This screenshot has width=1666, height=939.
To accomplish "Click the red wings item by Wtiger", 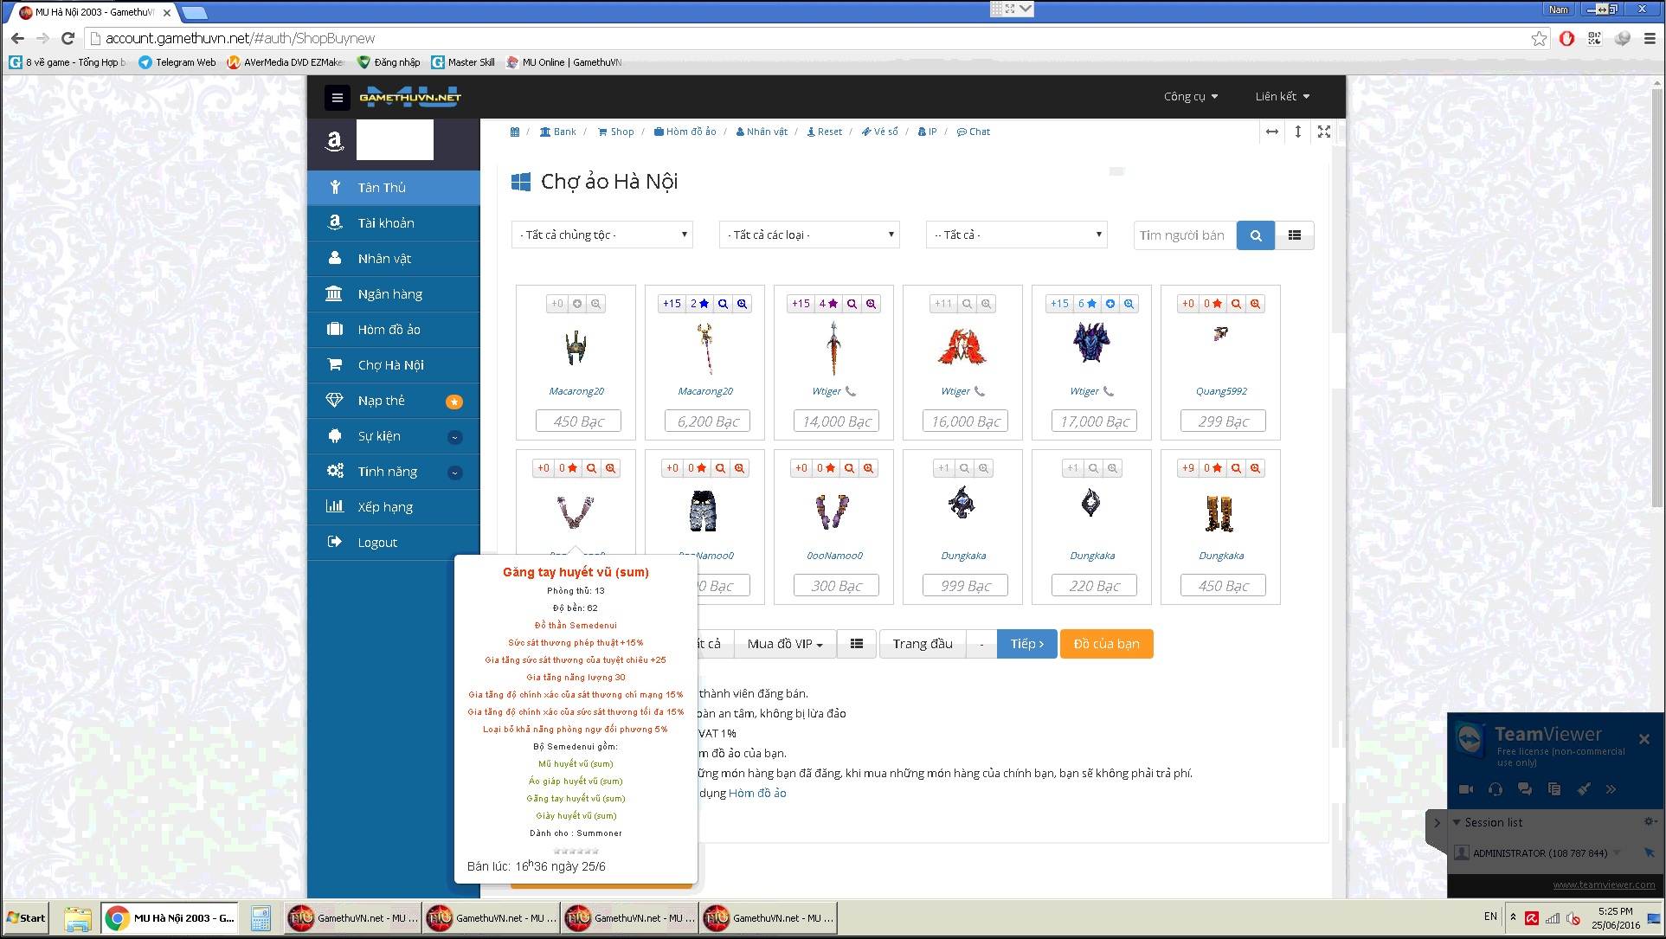I will [x=962, y=347].
